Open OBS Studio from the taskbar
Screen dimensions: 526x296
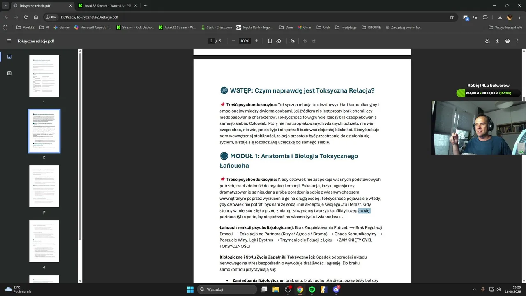[x=288, y=289]
